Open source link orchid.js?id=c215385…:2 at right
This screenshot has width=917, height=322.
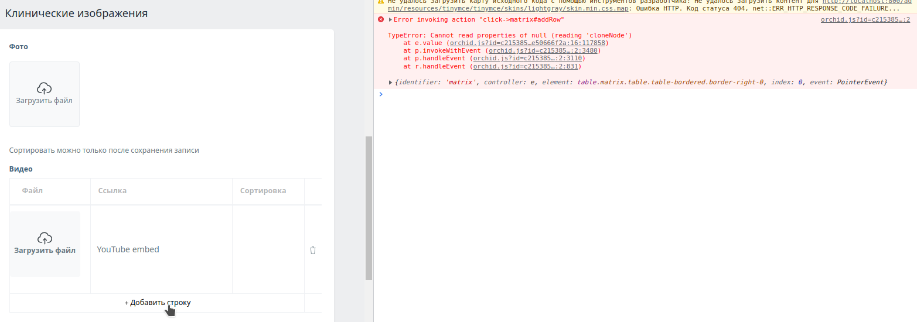(865, 19)
